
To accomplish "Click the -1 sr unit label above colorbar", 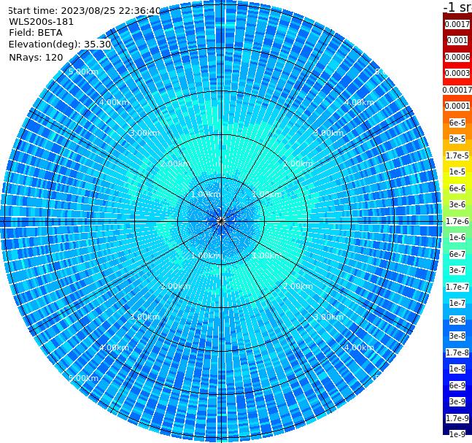I will [457, 7].
